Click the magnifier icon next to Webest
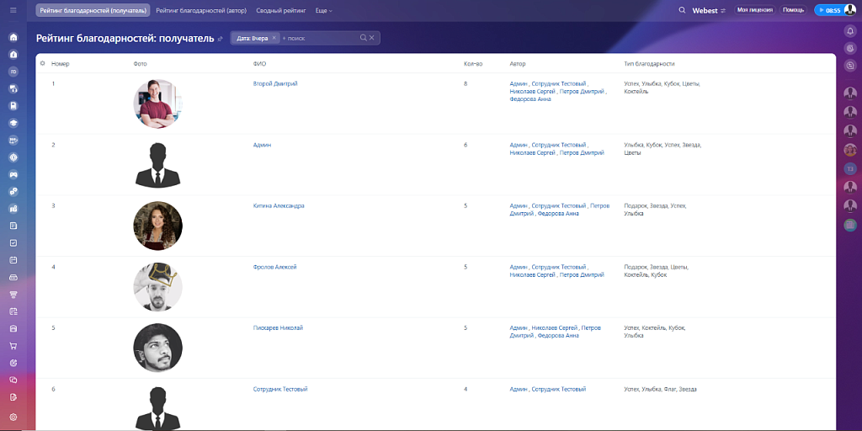Viewport: 862px width, 431px height. pos(682,10)
